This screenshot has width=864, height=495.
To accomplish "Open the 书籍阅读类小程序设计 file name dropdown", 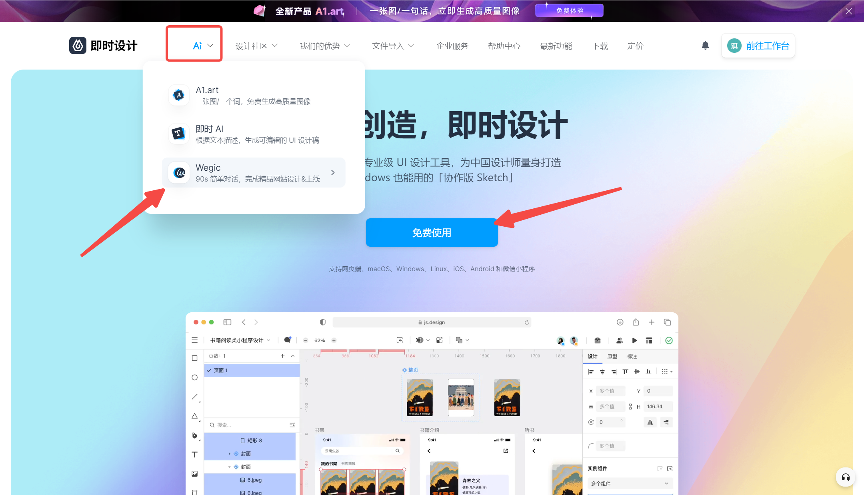I will (x=240, y=340).
